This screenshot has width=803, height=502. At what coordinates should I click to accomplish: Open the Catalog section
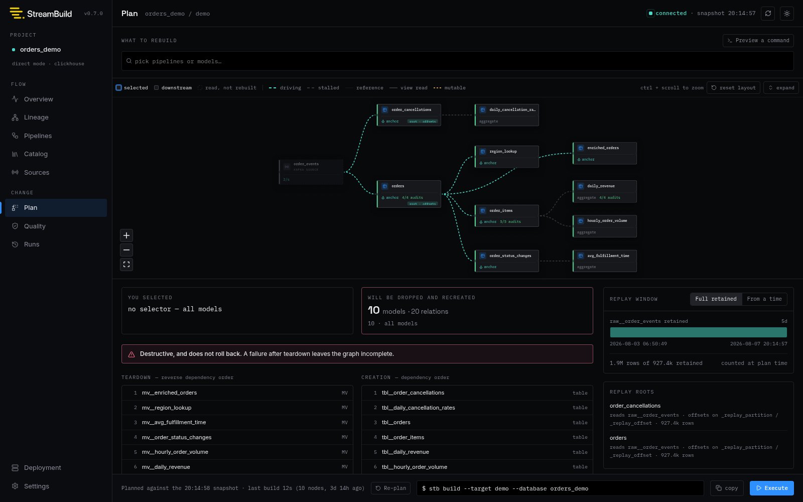(56, 154)
